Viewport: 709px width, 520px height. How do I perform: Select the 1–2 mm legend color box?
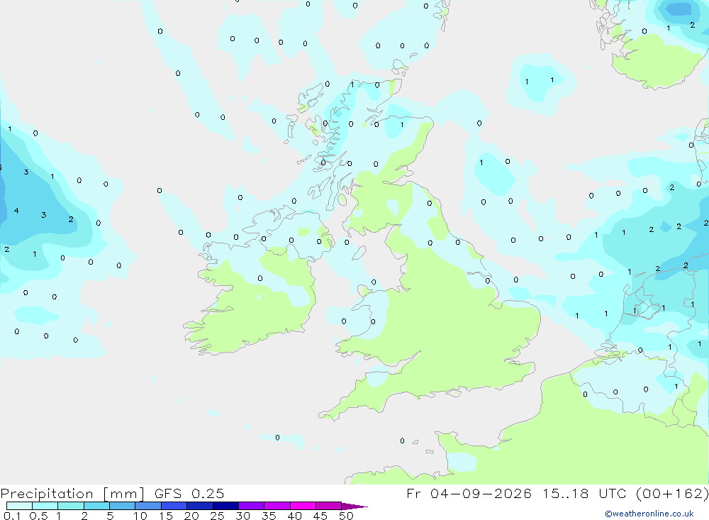coord(71,506)
